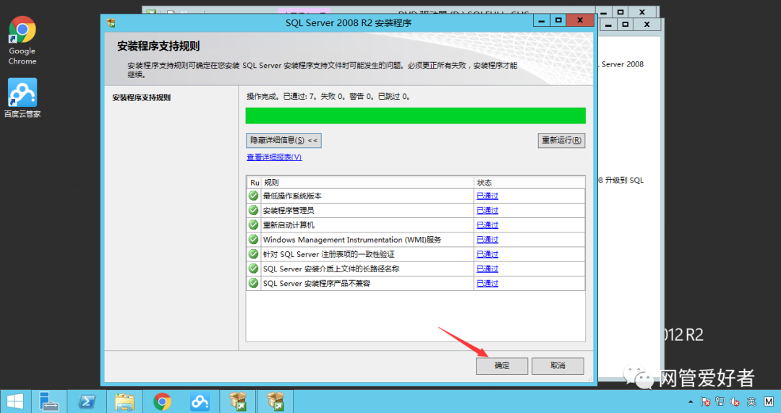This screenshot has height=413, width=781.
Task: Collapse details with 隐藏详细信息 button
Action: [x=283, y=140]
